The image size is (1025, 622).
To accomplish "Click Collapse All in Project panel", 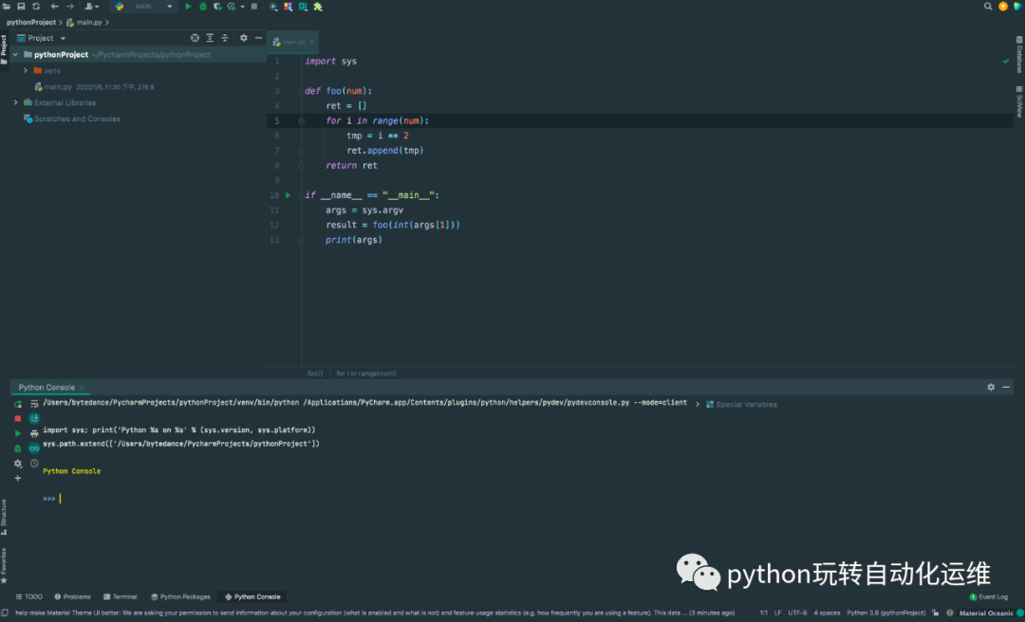I will (225, 38).
